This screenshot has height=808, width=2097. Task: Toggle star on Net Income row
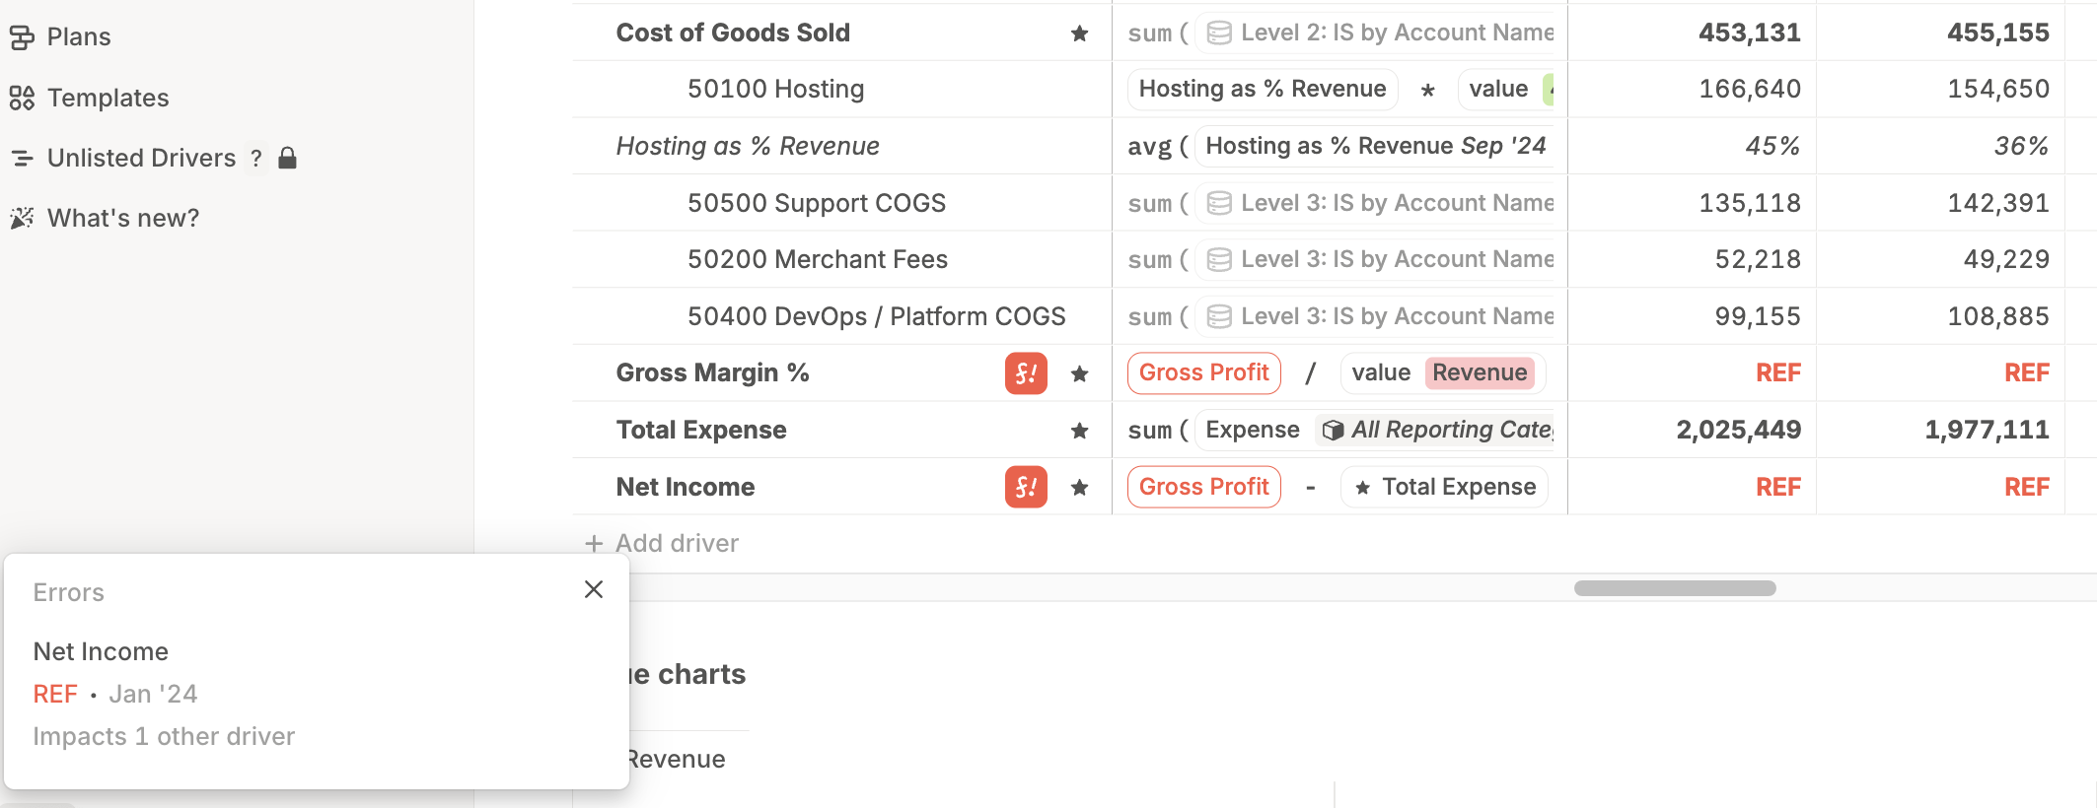pyautogui.click(x=1080, y=487)
